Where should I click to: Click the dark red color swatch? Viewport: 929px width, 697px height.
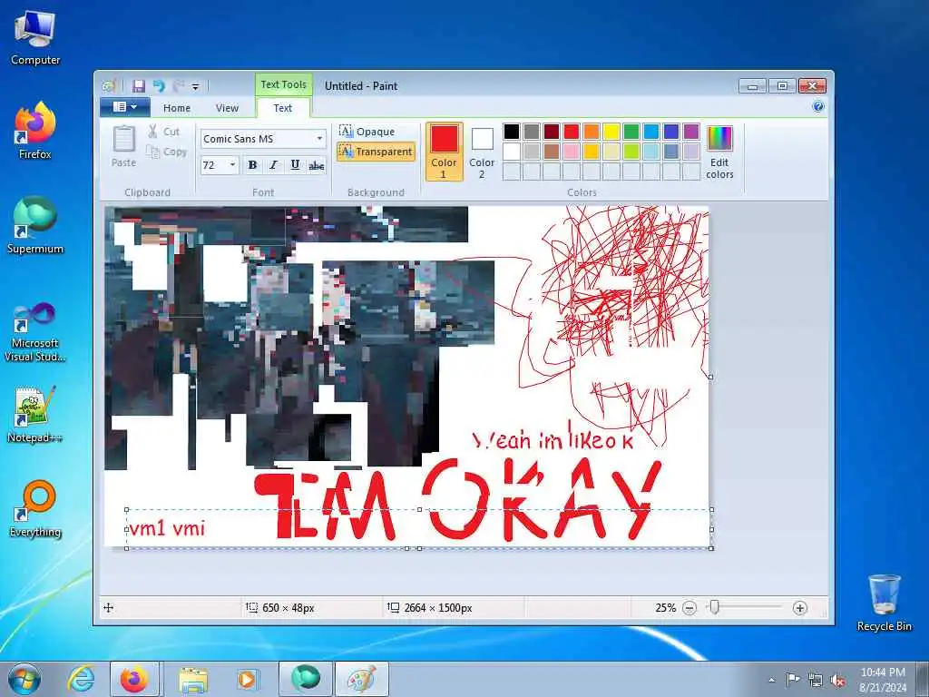pyautogui.click(x=552, y=131)
